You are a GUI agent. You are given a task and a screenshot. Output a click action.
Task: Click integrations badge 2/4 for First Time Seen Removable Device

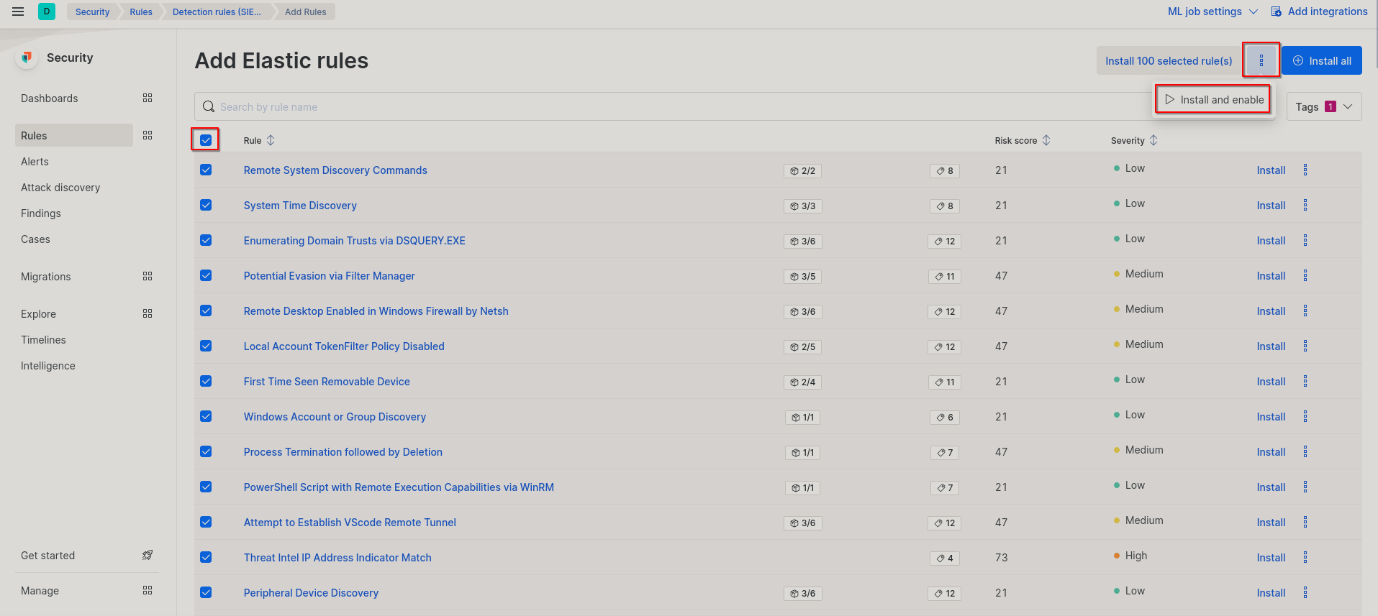[803, 382]
